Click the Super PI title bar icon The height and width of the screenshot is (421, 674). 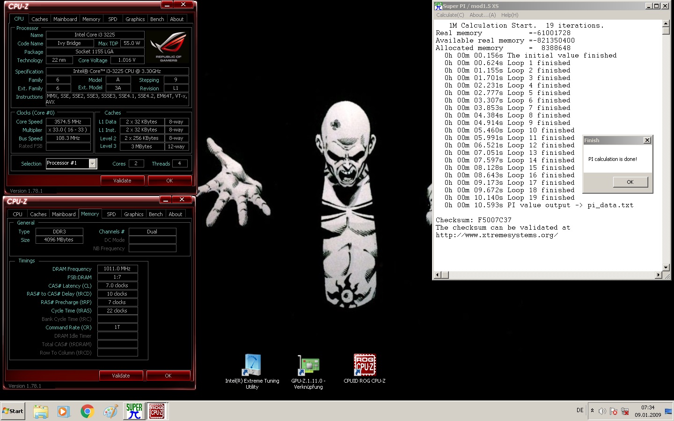pos(438,6)
